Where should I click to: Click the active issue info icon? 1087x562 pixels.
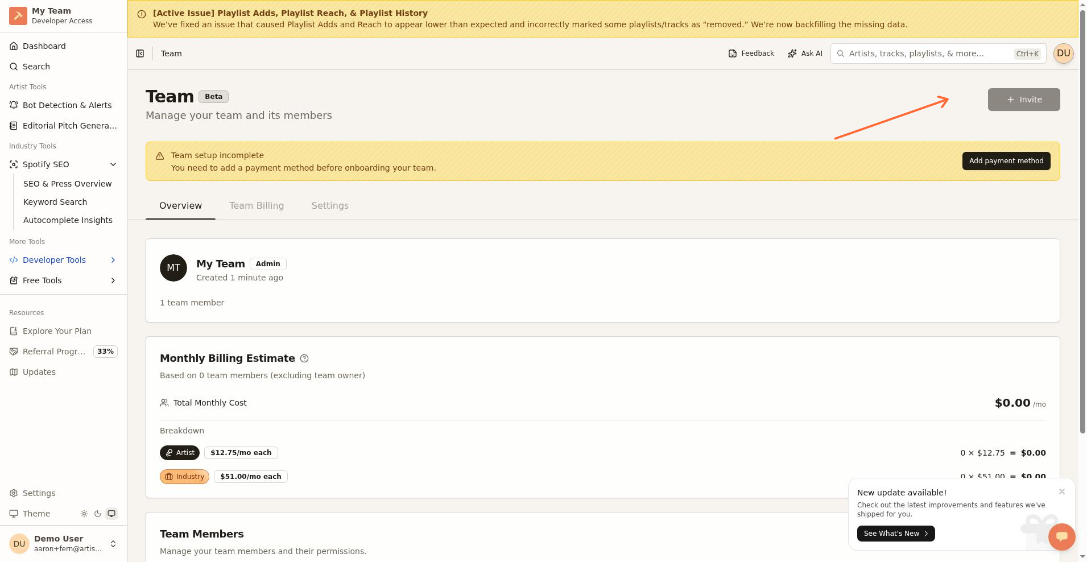pyautogui.click(x=142, y=14)
